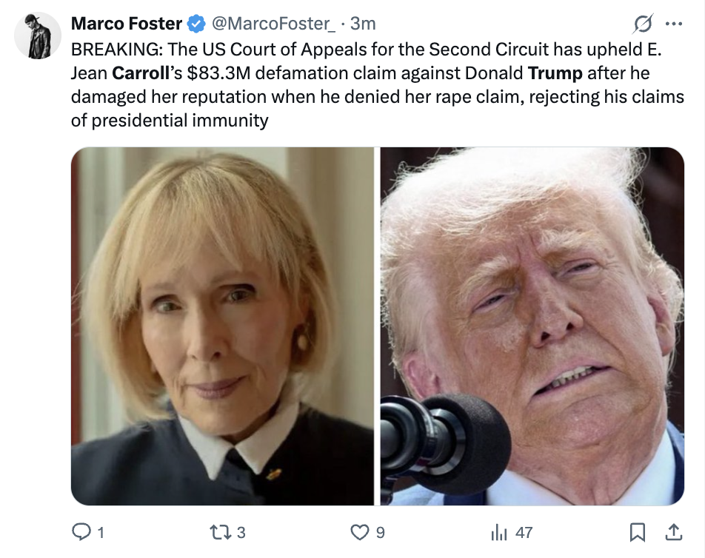Click the share upload arrow icon

pos(674,531)
